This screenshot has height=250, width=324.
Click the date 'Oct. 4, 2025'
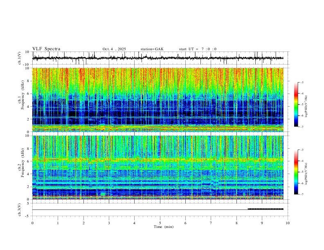tap(114, 49)
